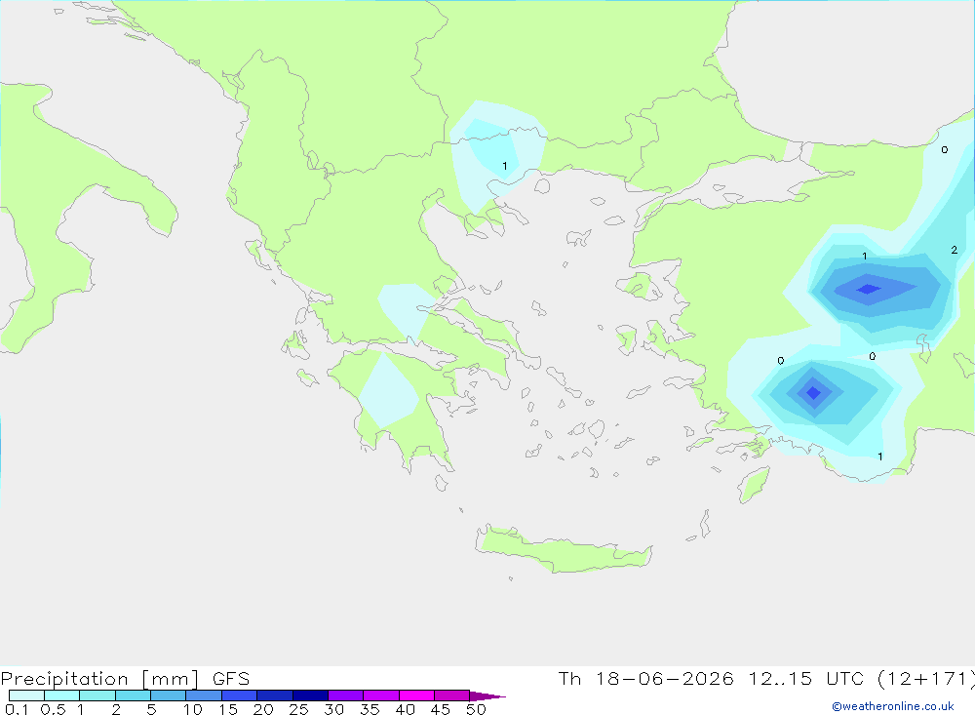Click the 0.1–0.5 mm legend swatch

click(26, 695)
